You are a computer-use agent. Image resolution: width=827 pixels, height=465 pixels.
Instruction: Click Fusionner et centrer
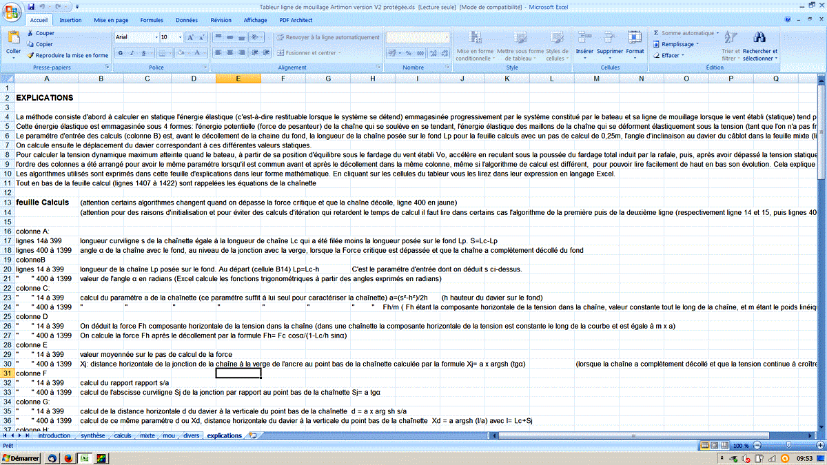tap(309, 52)
